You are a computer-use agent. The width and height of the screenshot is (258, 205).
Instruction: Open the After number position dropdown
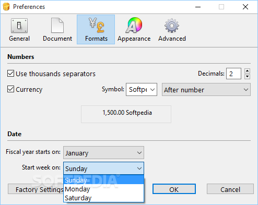206,90
